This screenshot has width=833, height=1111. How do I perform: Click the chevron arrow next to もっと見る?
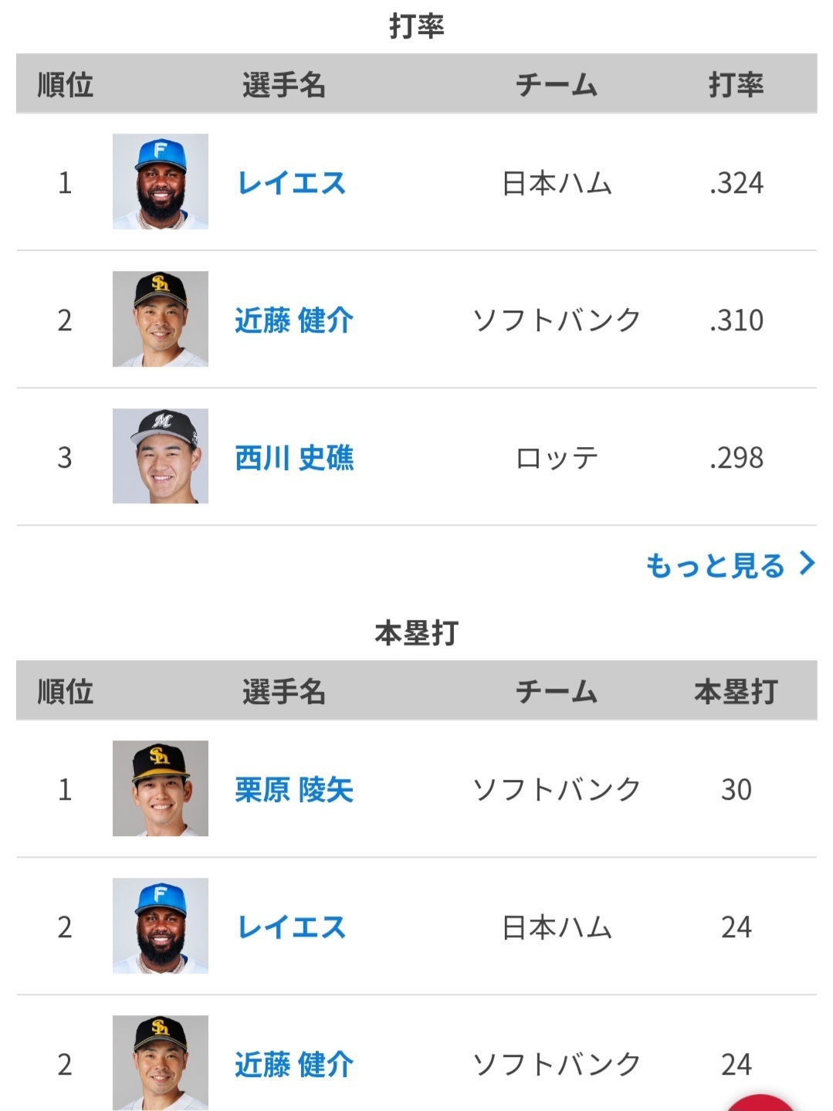click(x=807, y=564)
